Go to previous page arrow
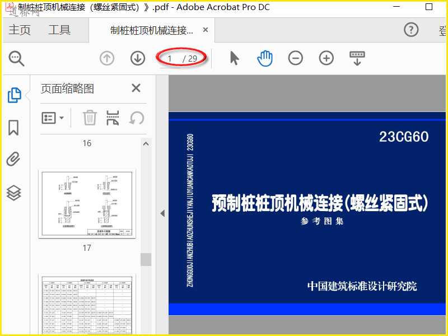Viewport: 448px width, 336px height. pos(107,58)
